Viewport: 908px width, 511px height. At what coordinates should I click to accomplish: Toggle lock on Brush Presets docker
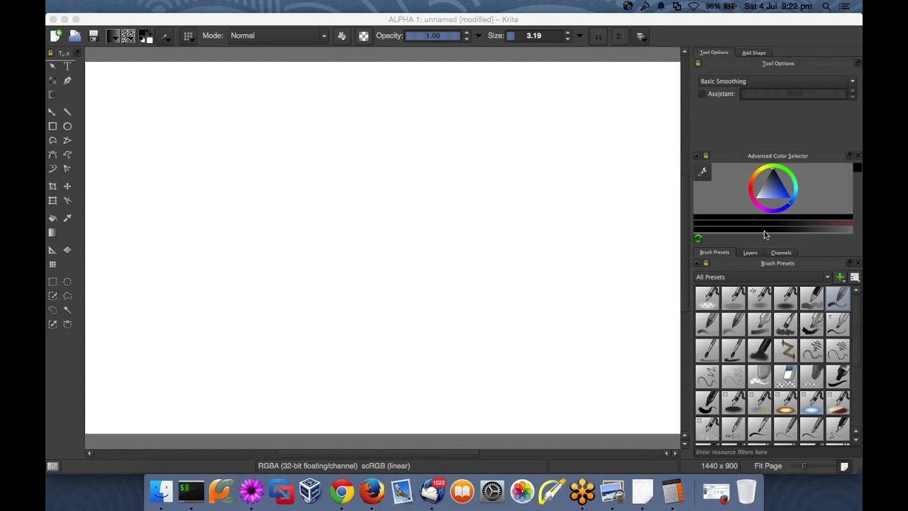[x=705, y=263]
